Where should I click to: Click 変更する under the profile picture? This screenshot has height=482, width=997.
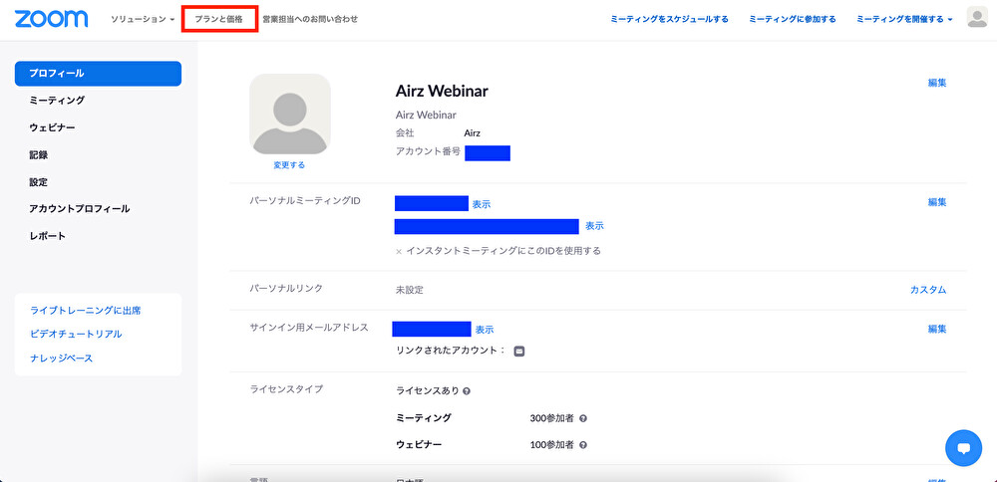(289, 165)
